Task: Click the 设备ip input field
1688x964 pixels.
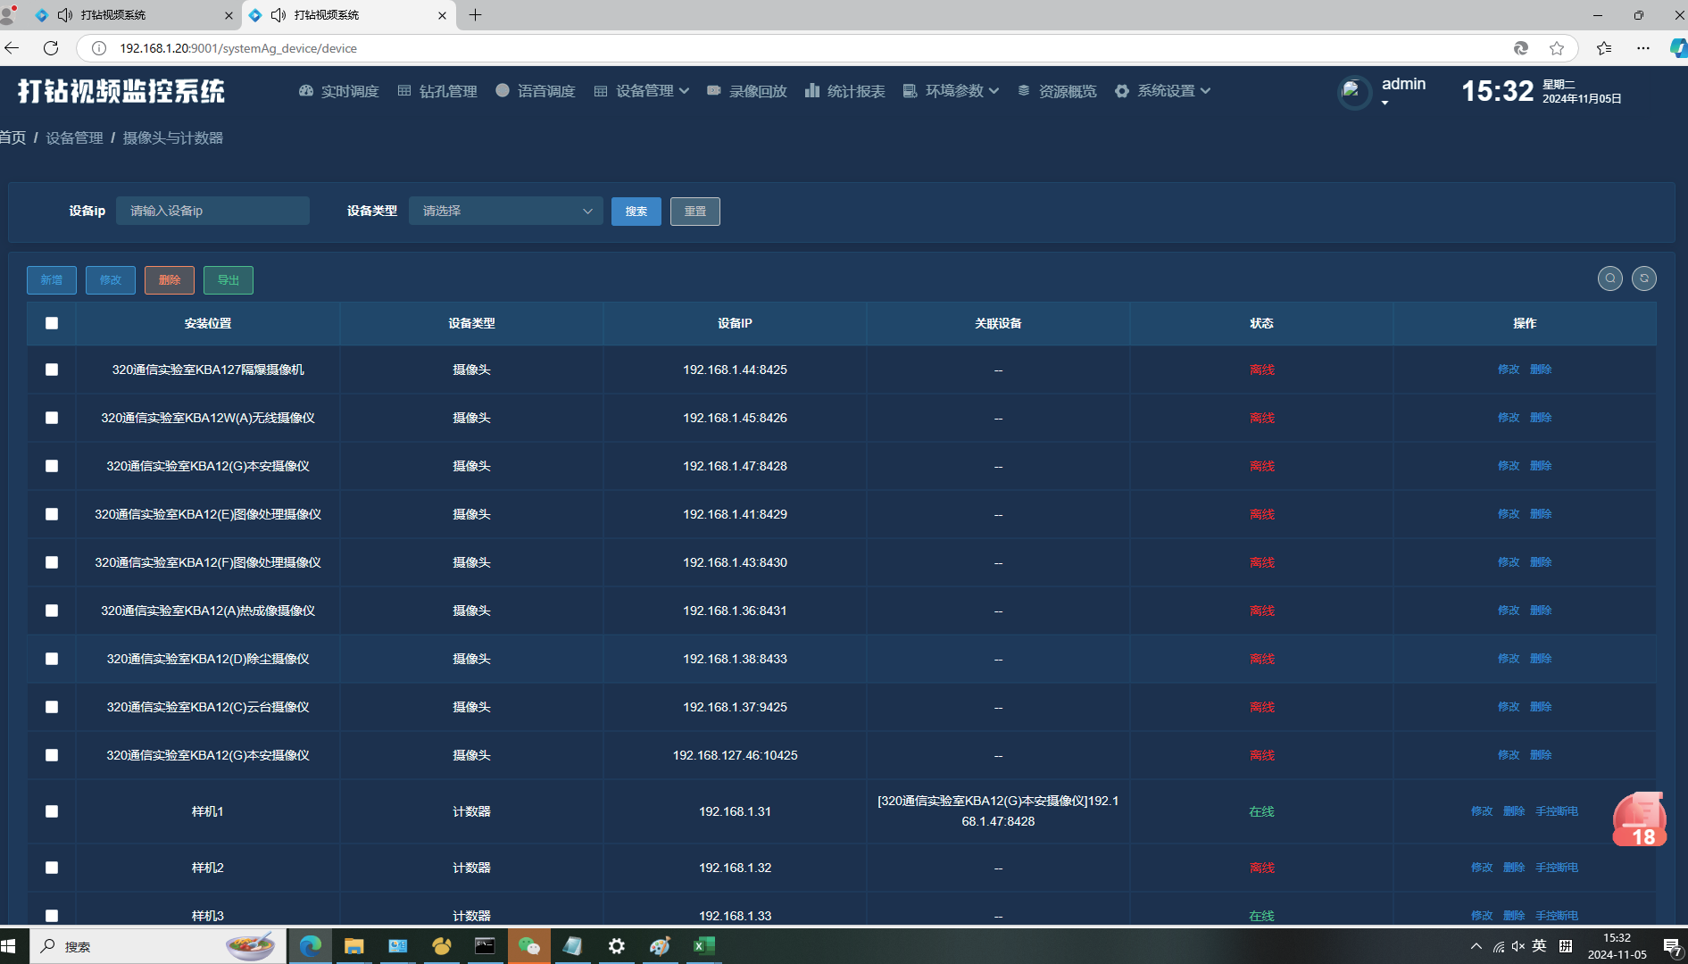Action: pos(212,211)
